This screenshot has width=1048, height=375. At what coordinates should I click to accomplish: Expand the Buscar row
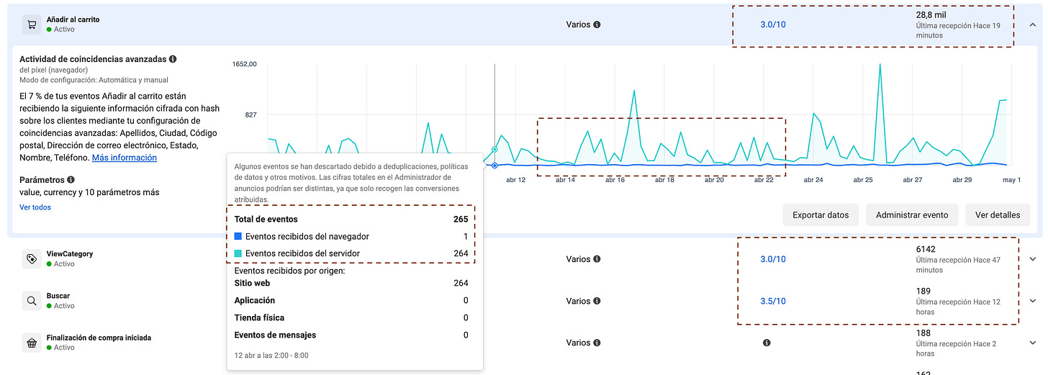pyautogui.click(x=1034, y=301)
